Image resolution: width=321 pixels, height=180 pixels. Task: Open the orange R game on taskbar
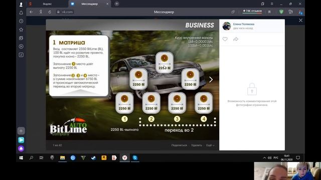click(x=104, y=158)
